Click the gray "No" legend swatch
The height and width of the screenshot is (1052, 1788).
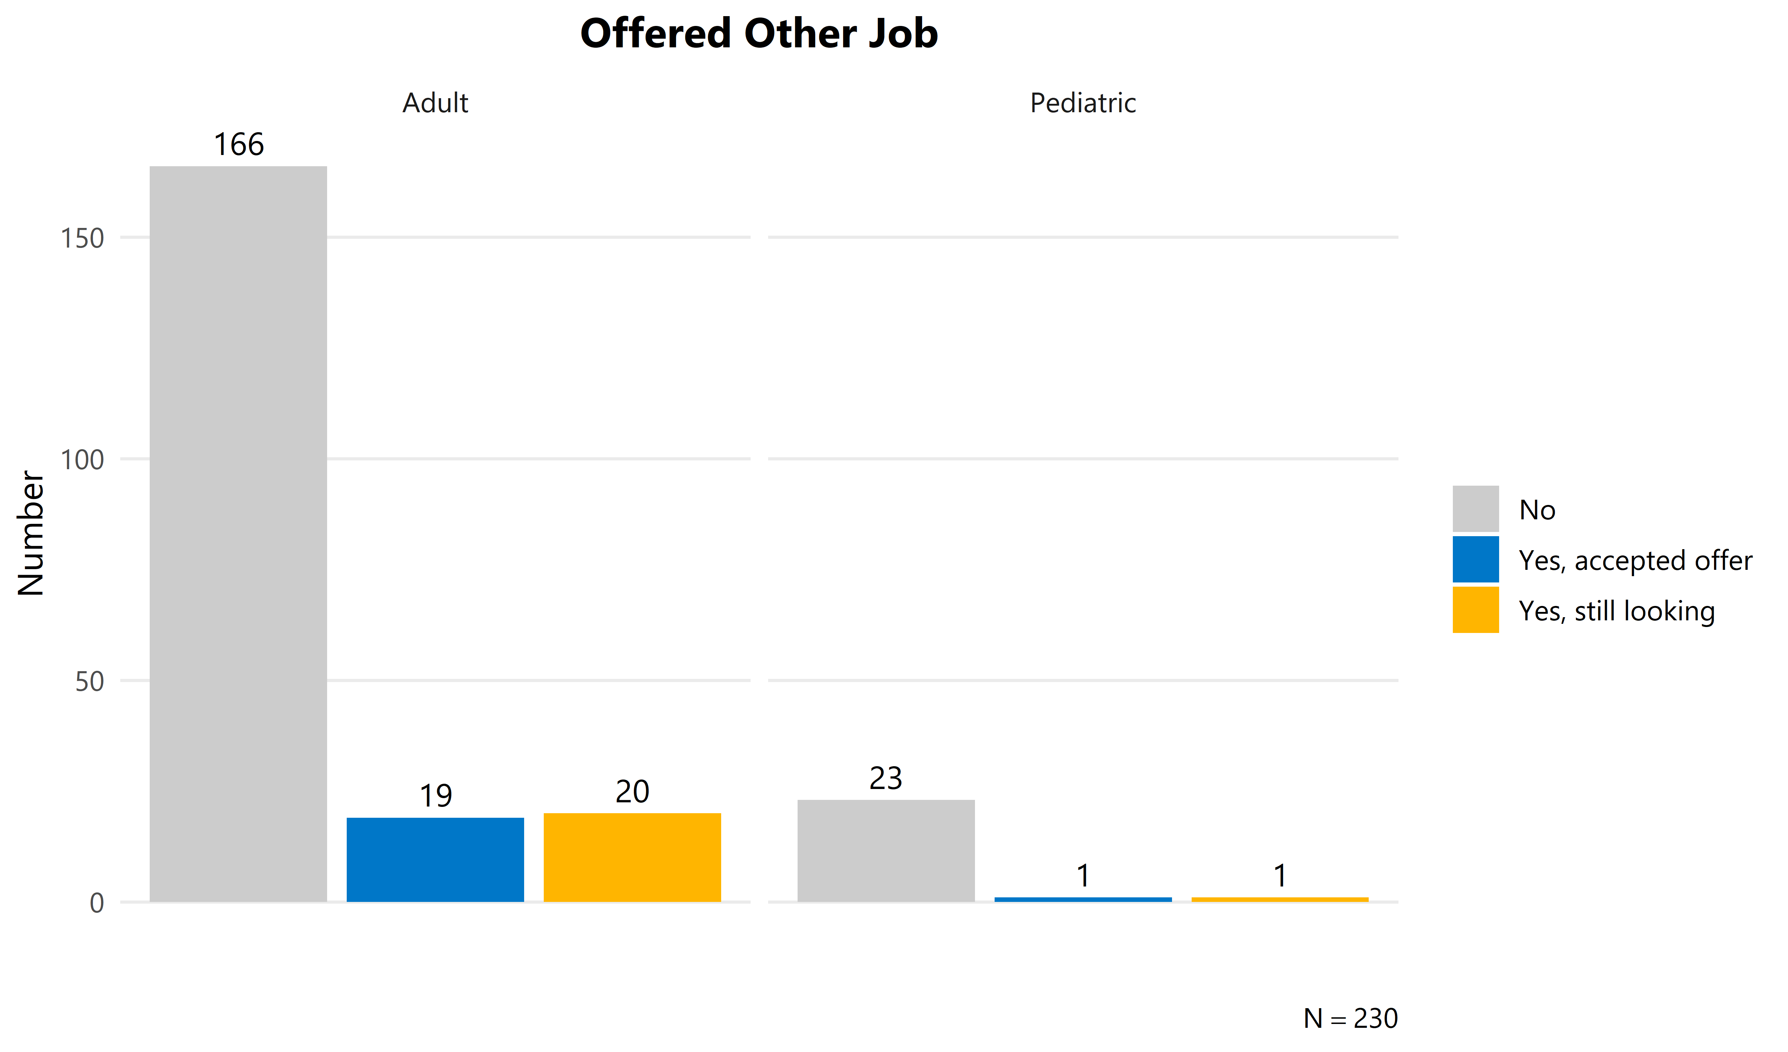coord(1475,509)
